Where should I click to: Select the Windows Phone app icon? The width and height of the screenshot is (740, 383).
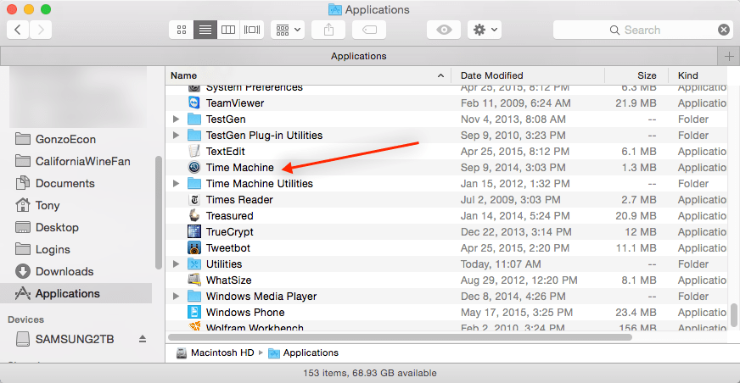pyautogui.click(x=194, y=313)
